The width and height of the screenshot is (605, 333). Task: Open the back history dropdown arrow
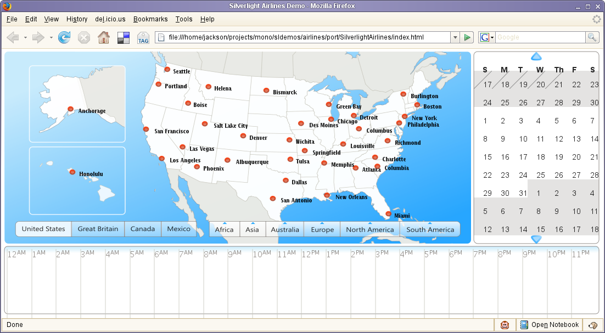pos(25,38)
